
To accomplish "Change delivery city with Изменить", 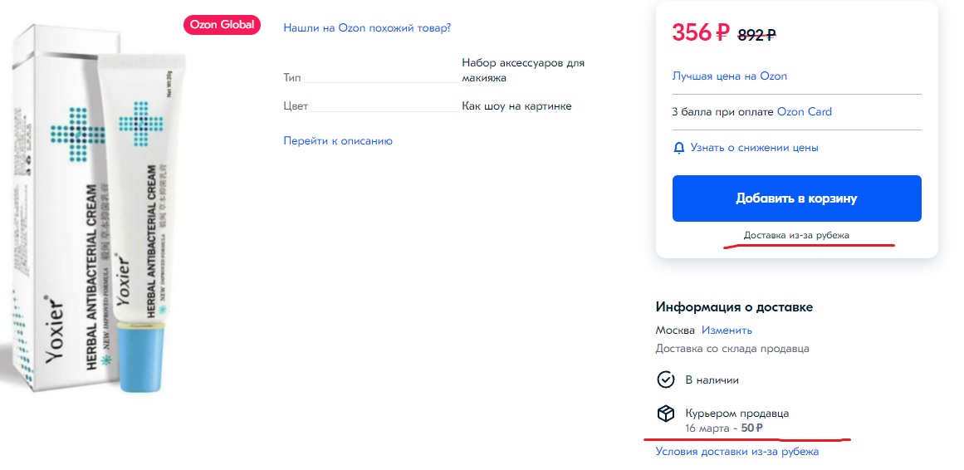I will tap(727, 330).
